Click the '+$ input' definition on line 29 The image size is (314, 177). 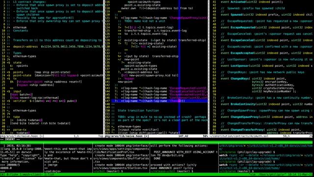point(14,91)
